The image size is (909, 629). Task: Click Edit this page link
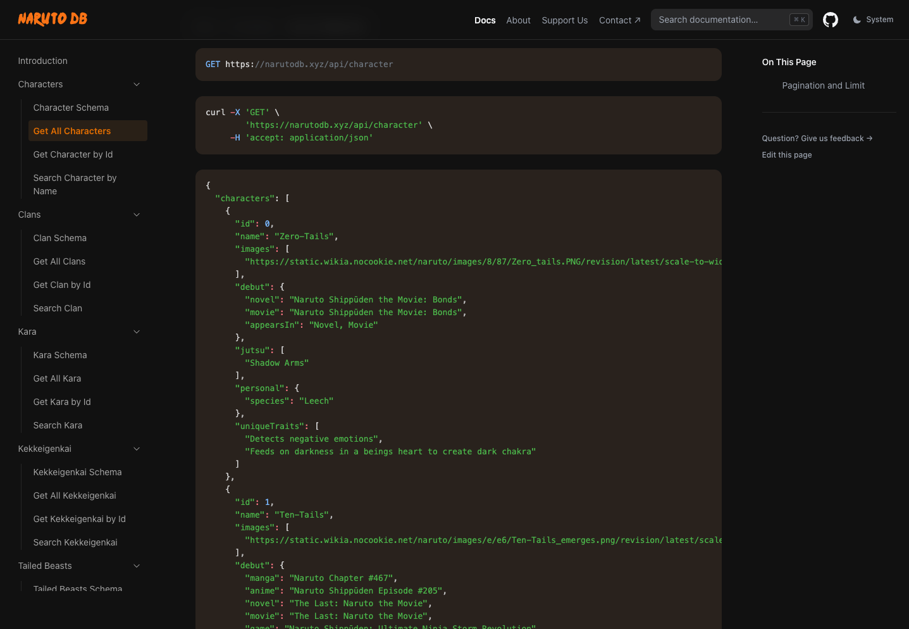tap(786, 154)
